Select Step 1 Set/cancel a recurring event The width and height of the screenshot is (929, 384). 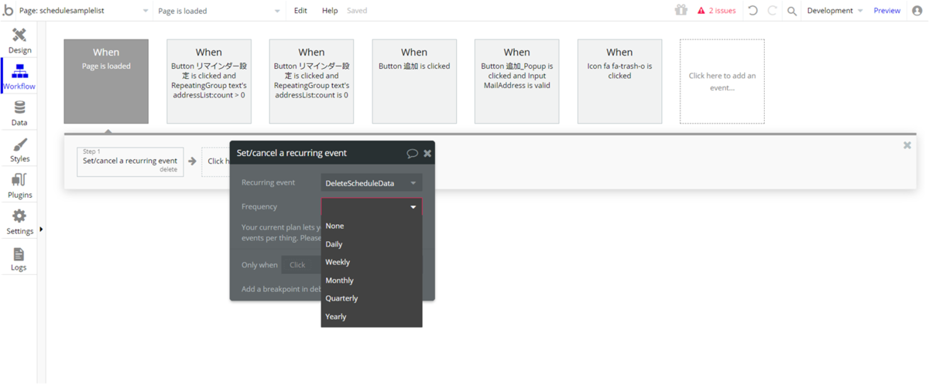tap(130, 161)
